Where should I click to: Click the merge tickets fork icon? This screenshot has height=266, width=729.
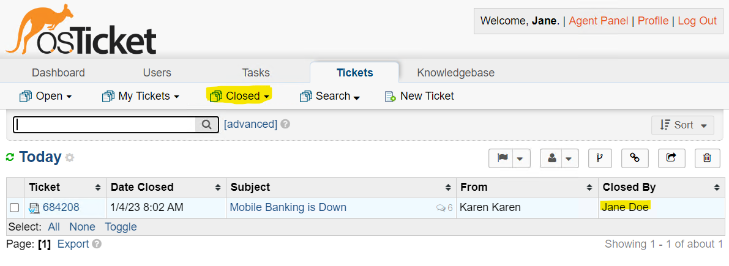click(599, 158)
